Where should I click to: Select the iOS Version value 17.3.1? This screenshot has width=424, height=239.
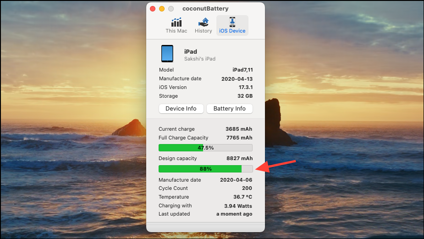click(x=246, y=88)
